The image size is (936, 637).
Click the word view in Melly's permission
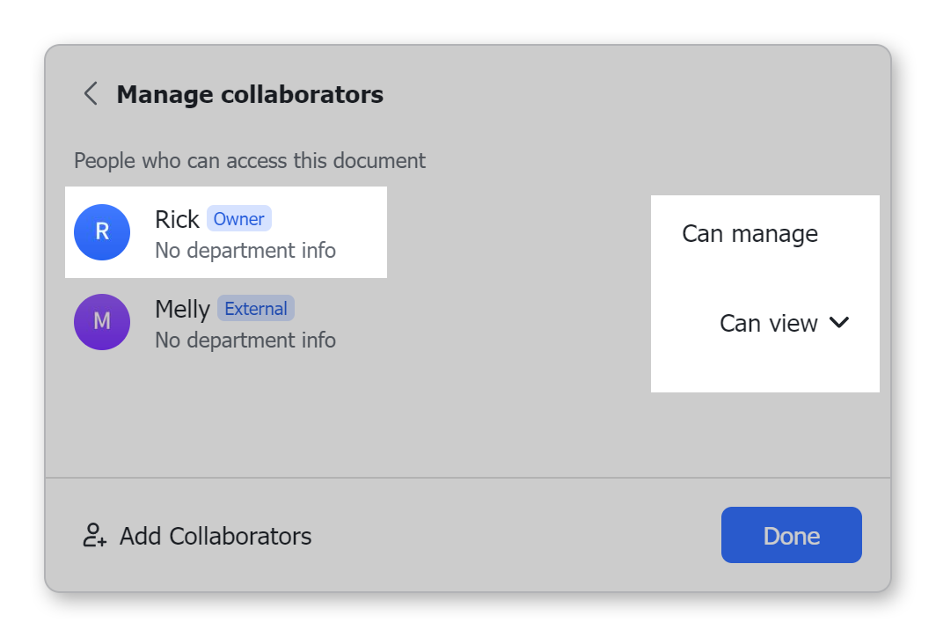click(793, 324)
